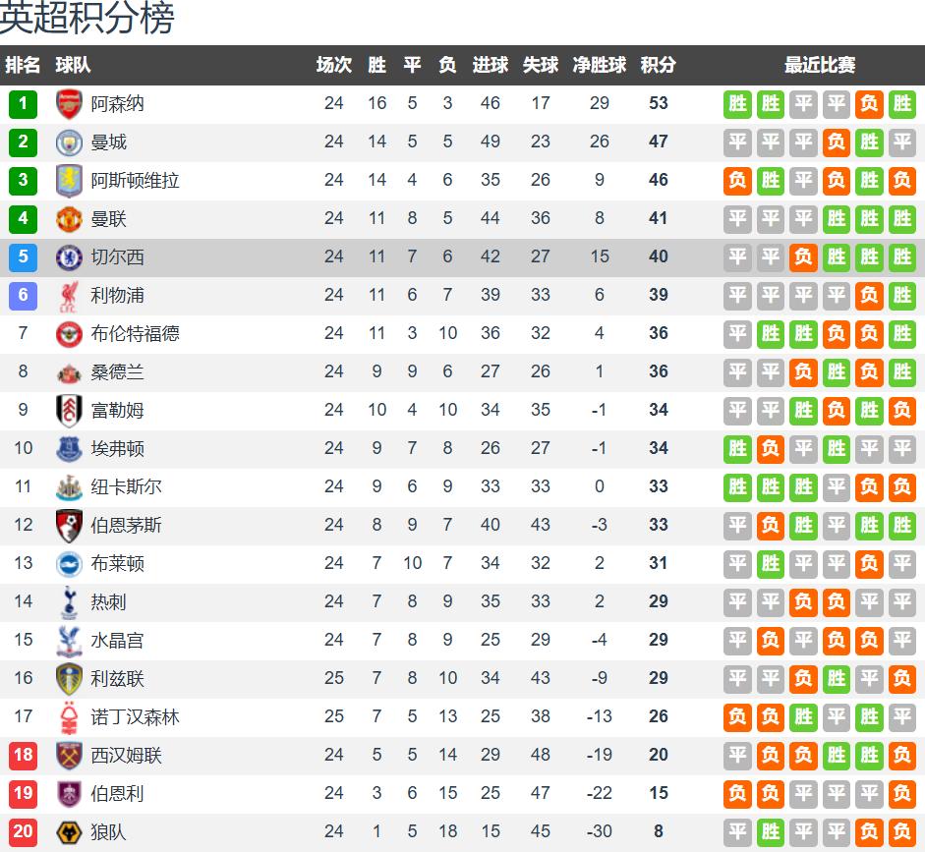Image resolution: width=925 pixels, height=852 pixels.
Task: Click the Wolves crest icon
Action: (69, 832)
